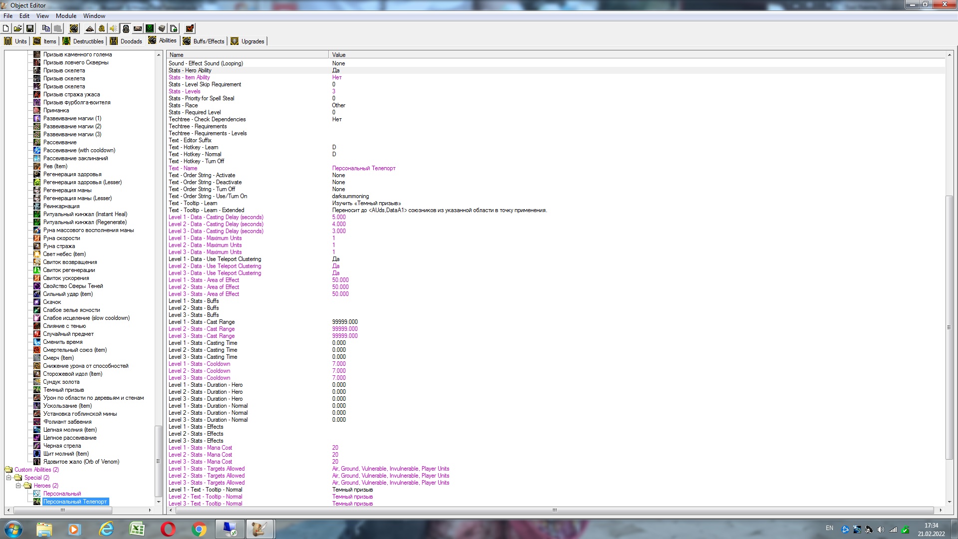
Task: Open Google Chrome from the taskbar
Action: coord(199,529)
